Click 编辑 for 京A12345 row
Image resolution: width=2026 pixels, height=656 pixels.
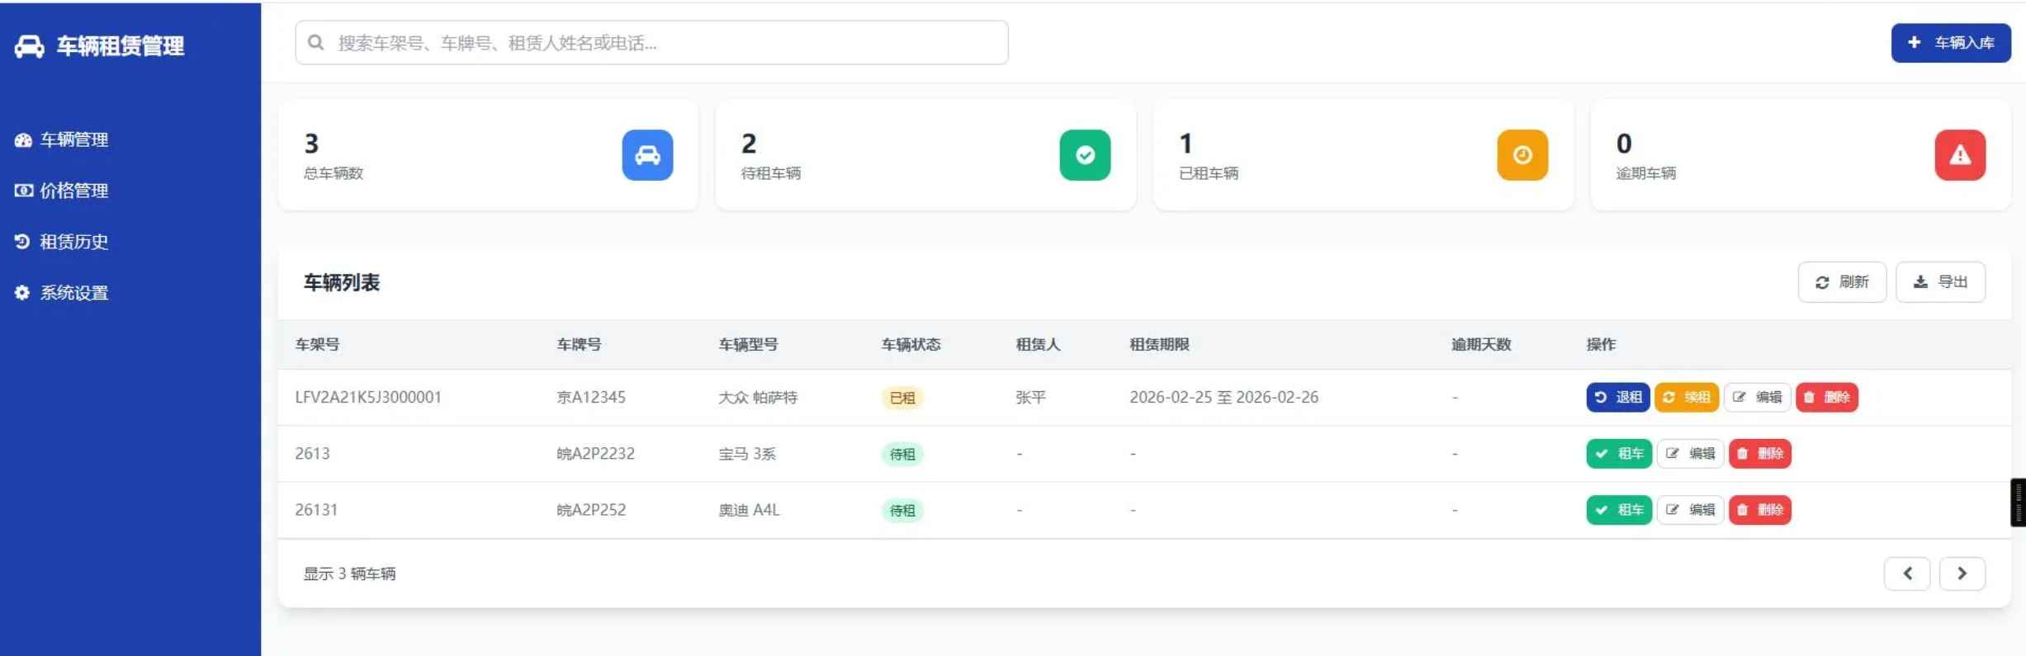click(1758, 397)
